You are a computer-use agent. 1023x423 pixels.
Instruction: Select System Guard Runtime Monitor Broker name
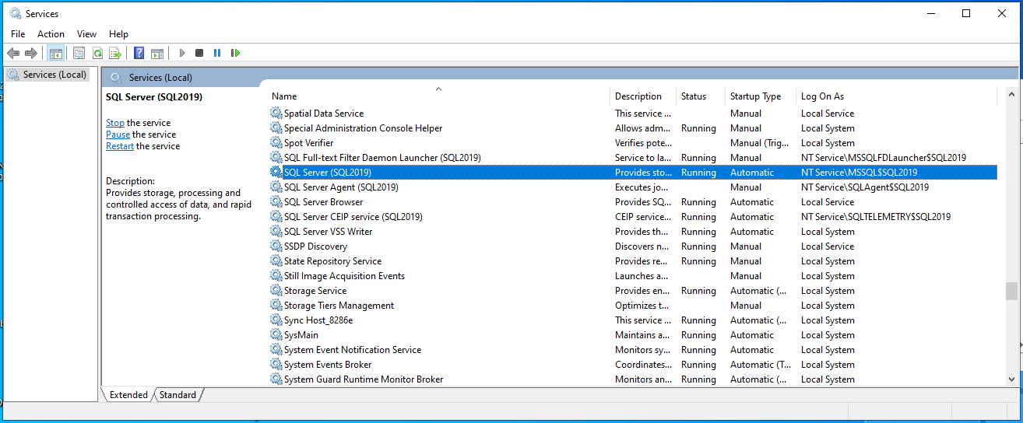(x=364, y=379)
